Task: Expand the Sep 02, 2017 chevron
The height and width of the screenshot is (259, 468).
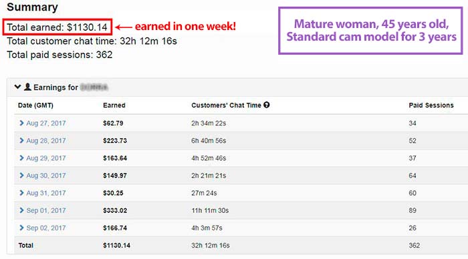Action: [21, 228]
